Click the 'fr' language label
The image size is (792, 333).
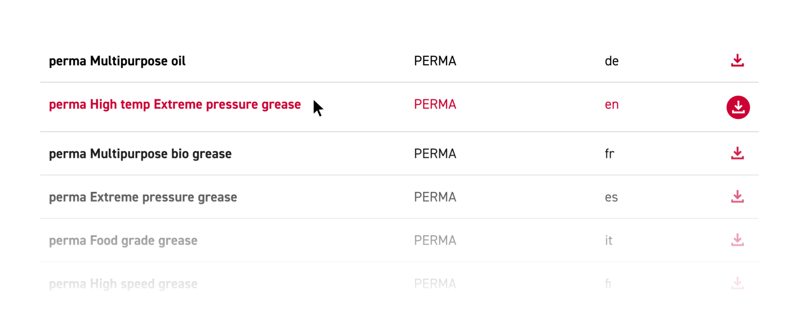pyautogui.click(x=609, y=154)
